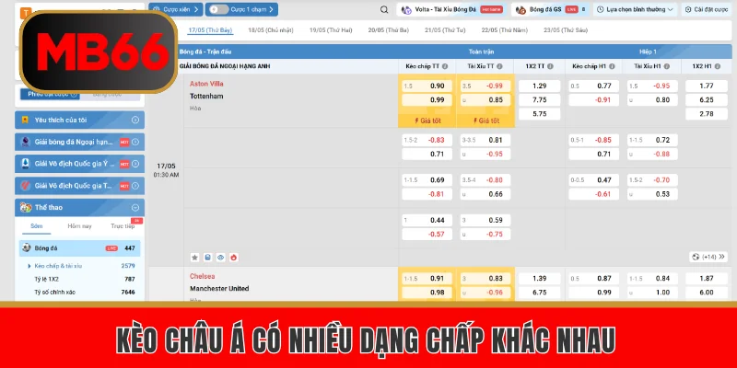737x368 pixels.
Task: Open the search magnifier icon
Action: 384,9
